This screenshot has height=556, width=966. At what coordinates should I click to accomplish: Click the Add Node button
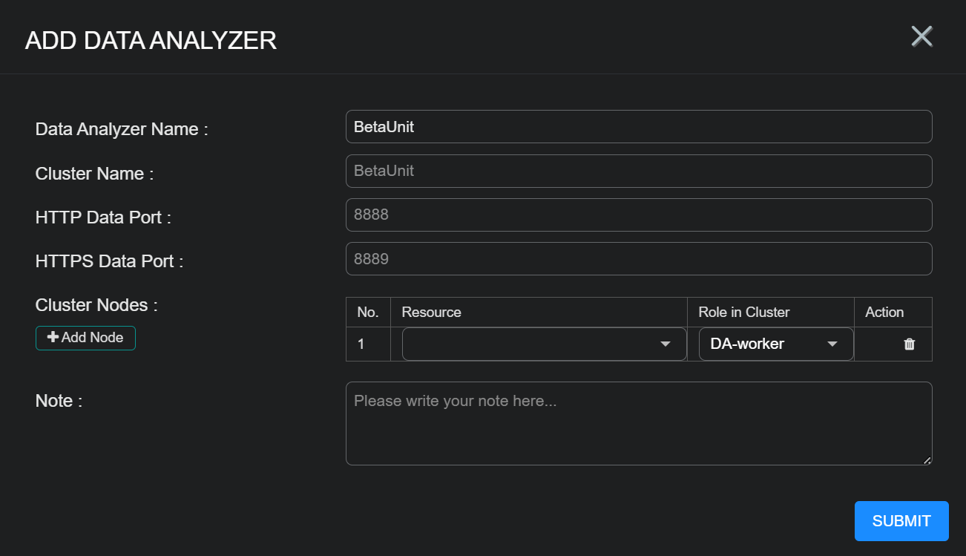[85, 338]
